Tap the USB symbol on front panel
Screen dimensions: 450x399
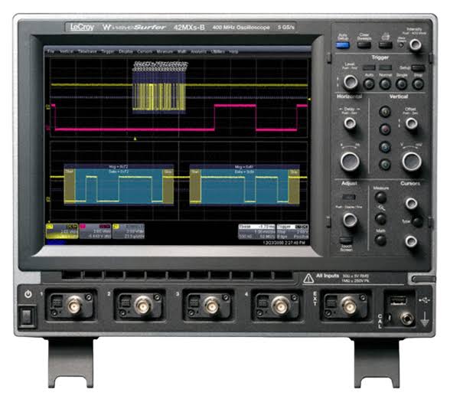425,300
